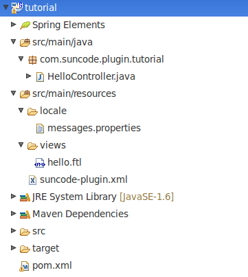Expand the Spring Elements node
248x277 pixels.
(14, 24)
